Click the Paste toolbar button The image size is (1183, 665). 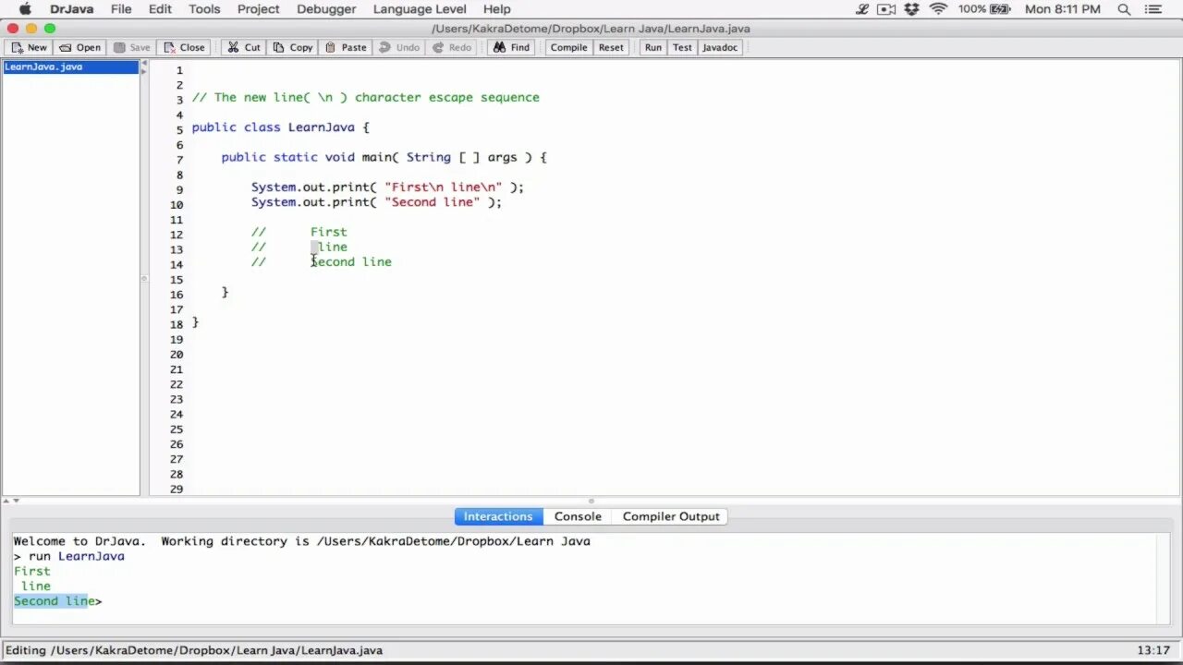346,47
